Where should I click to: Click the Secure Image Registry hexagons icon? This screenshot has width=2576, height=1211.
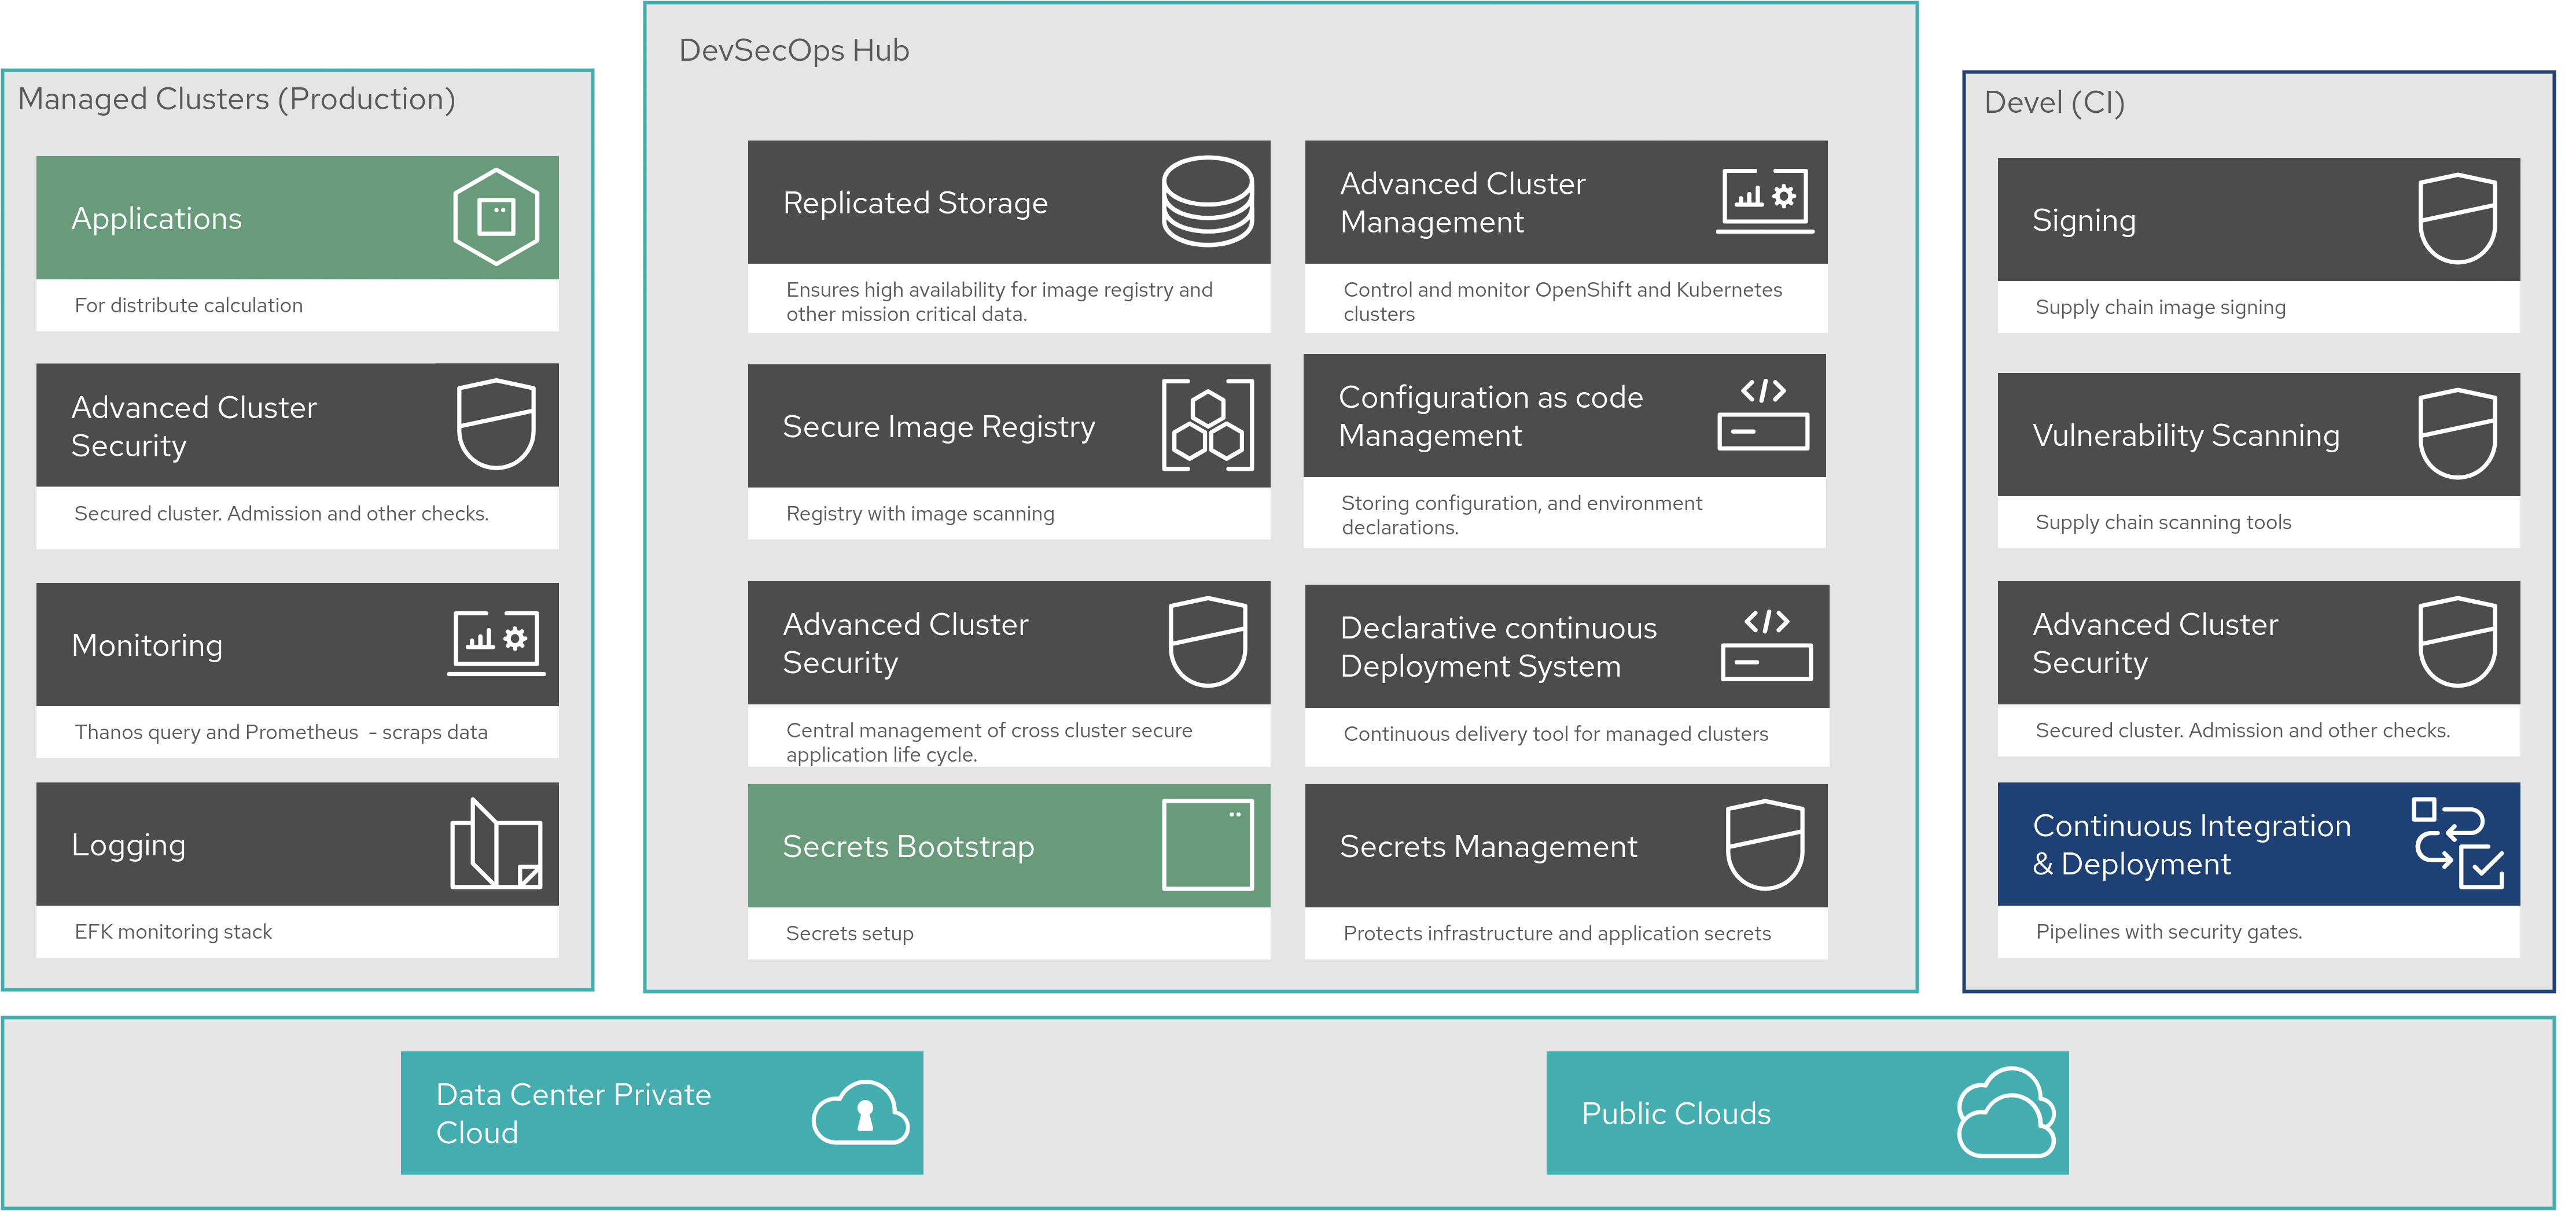(x=1207, y=426)
